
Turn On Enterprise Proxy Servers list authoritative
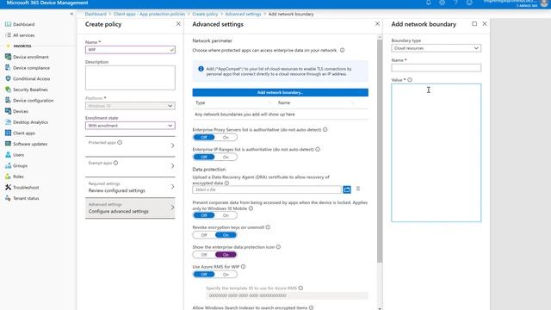point(226,137)
